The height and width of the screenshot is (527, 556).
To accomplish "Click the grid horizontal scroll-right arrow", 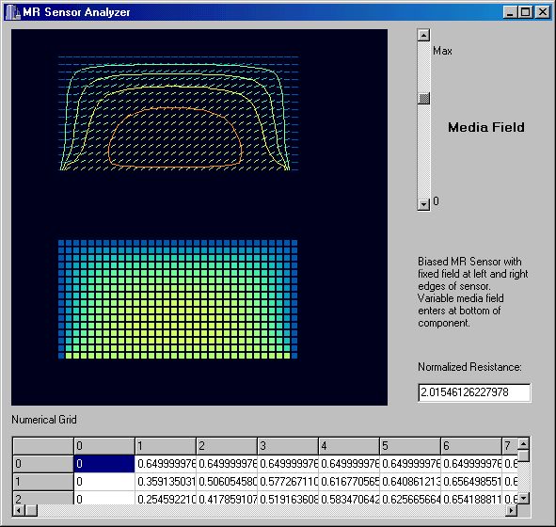I will click(511, 511).
